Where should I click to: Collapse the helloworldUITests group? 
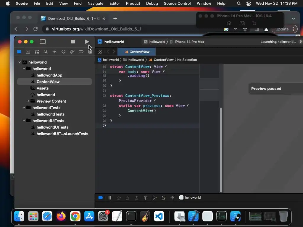click(24, 121)
